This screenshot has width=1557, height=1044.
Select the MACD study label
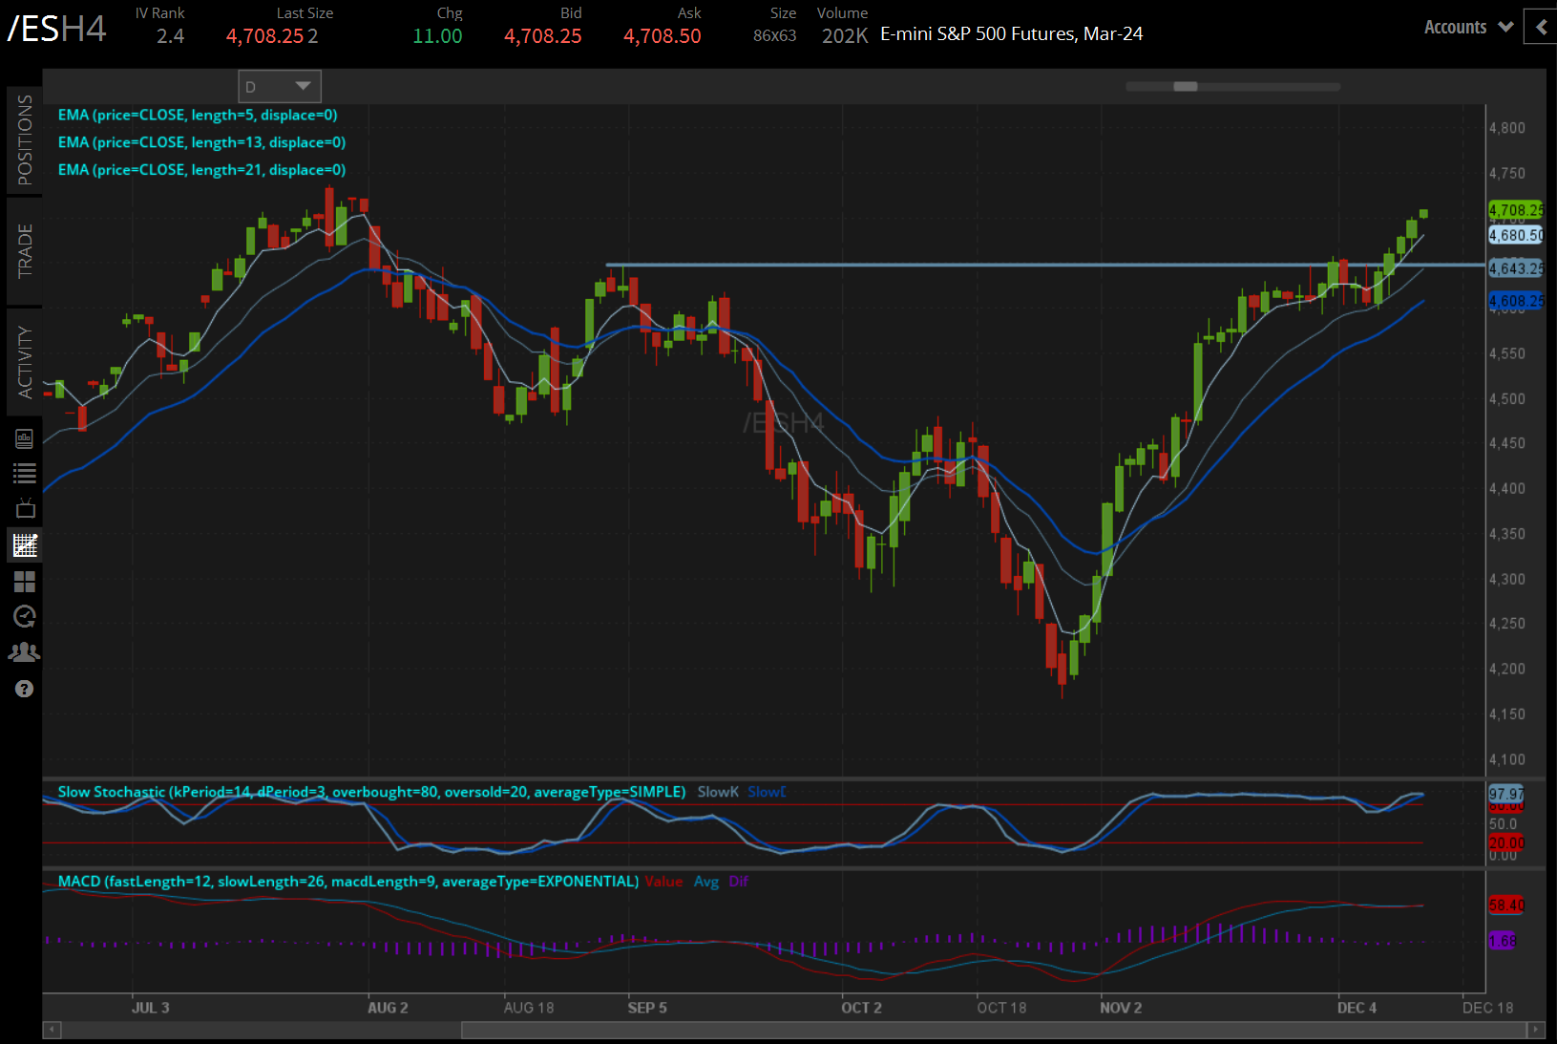click(x=348, y=882)
